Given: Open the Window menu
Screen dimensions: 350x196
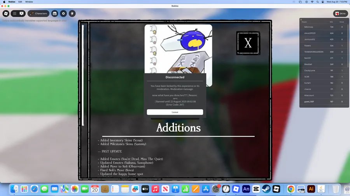Looking at the screenshot, I should point(29,2).
